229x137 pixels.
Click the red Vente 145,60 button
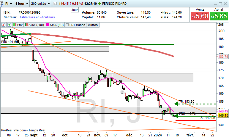point(200,16)
